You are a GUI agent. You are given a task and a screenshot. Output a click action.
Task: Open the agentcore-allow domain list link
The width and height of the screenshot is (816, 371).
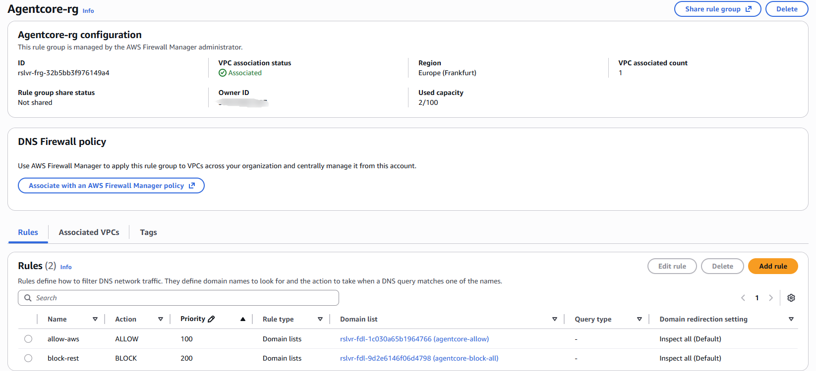tap(414, 339)
